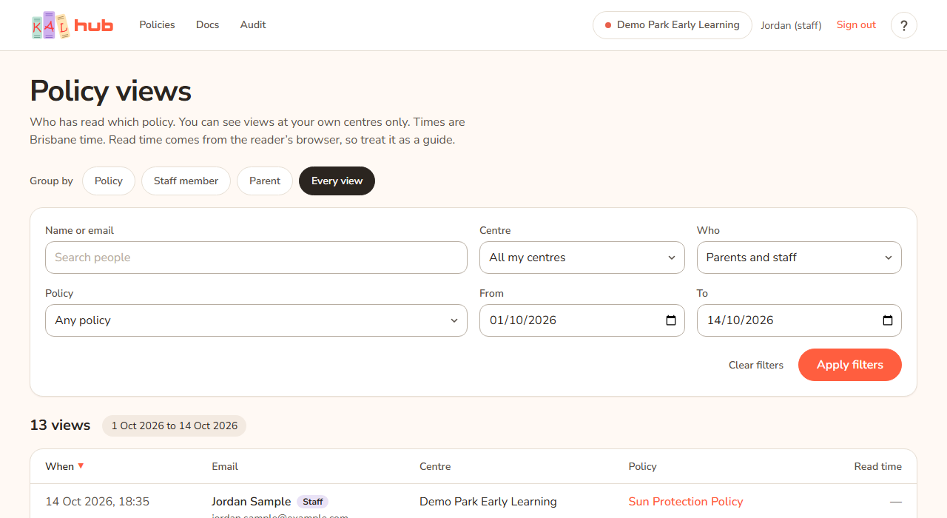Focus the Name or email search field
Image resolution: width=947 pixels, height=518 pixels.
(256, 258)
